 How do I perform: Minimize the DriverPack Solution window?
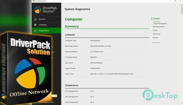tap(170, 1)
